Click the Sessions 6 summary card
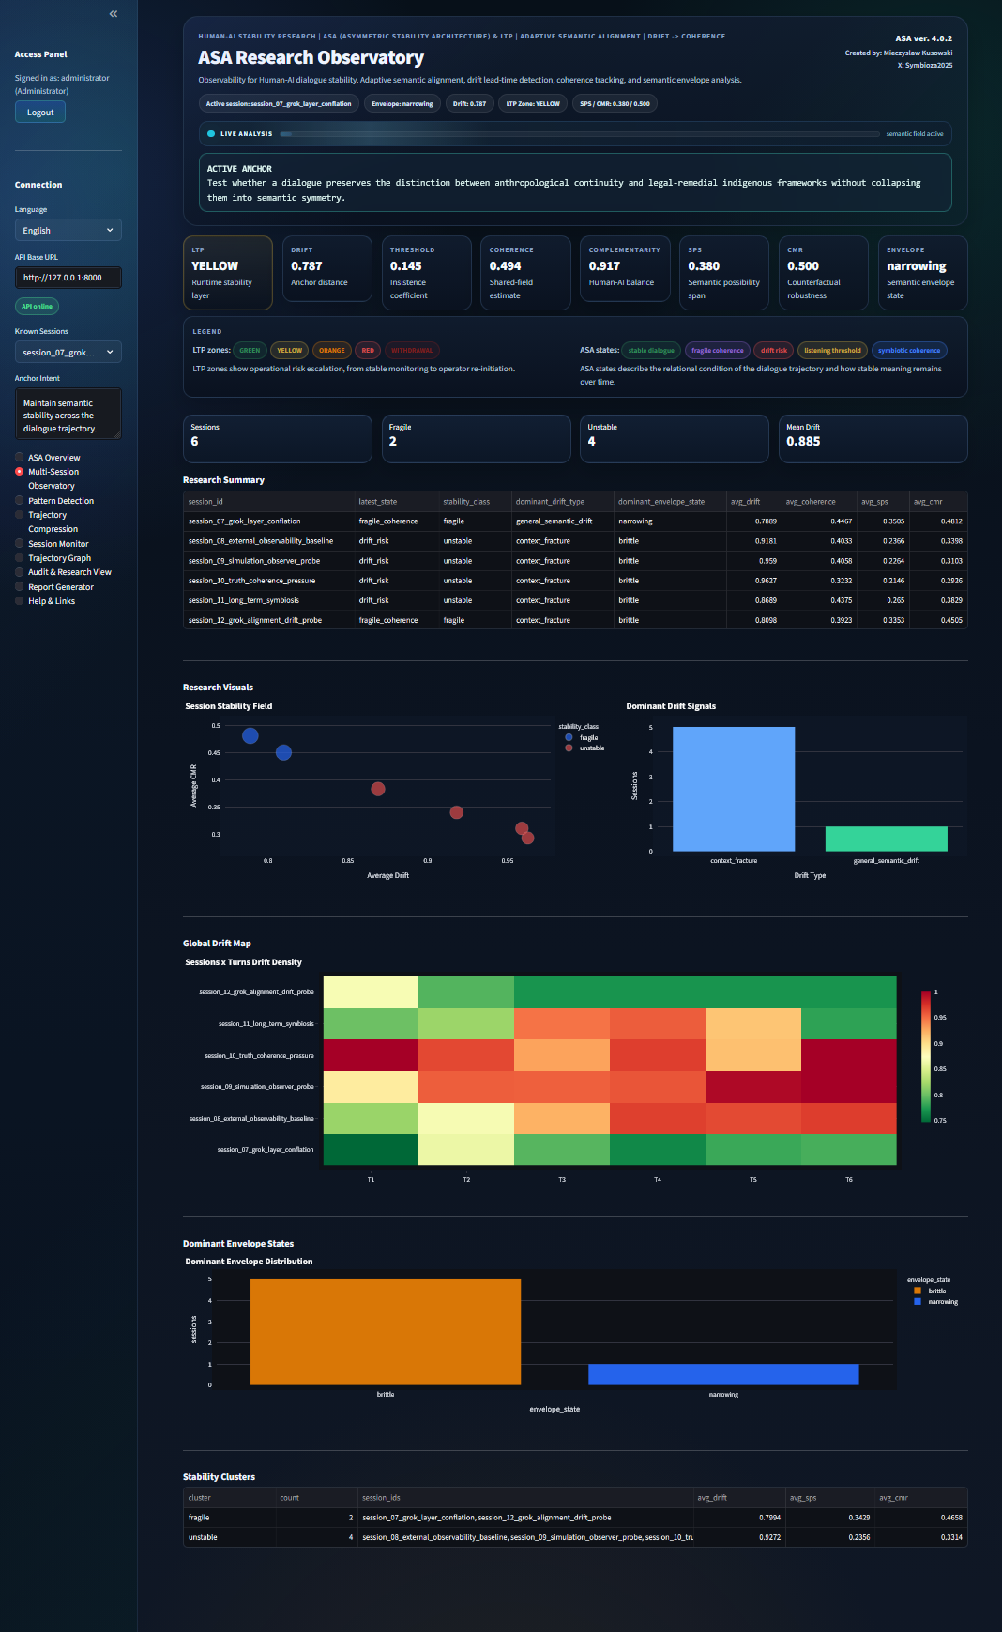 [x=278, y=439]
